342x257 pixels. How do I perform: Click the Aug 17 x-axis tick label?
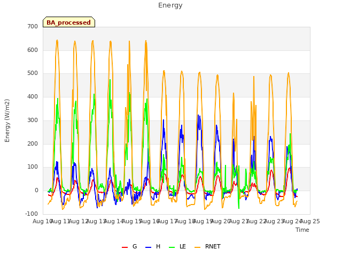click(x=167, y=222)
